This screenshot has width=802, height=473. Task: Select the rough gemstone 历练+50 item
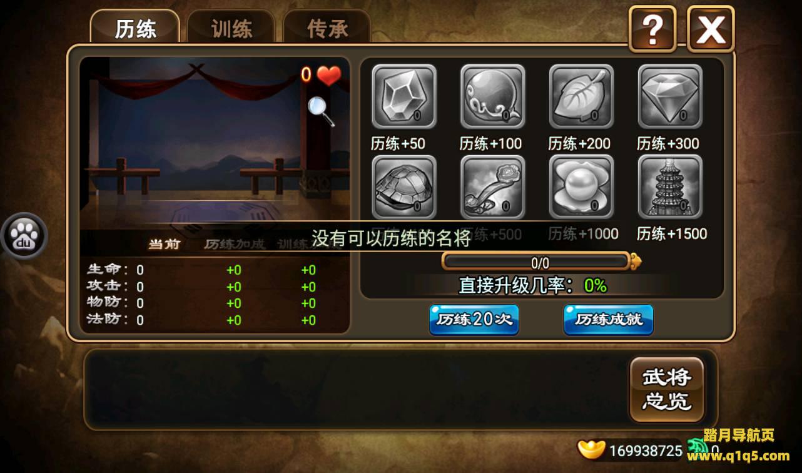pos(404,96)
